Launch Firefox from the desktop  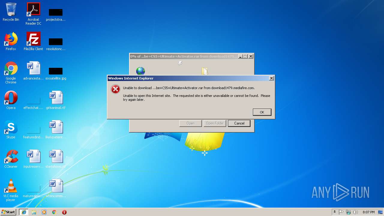[x=11, y=41]
